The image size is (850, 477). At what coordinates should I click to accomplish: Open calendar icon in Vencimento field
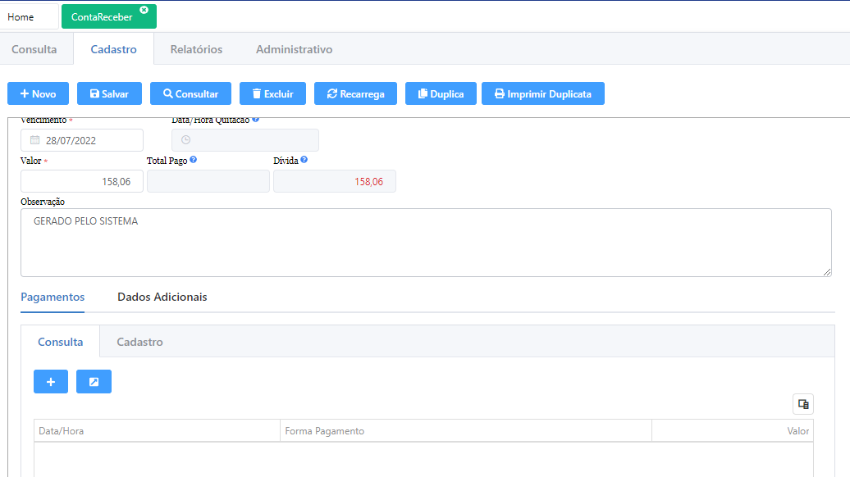tap(34, 140)
